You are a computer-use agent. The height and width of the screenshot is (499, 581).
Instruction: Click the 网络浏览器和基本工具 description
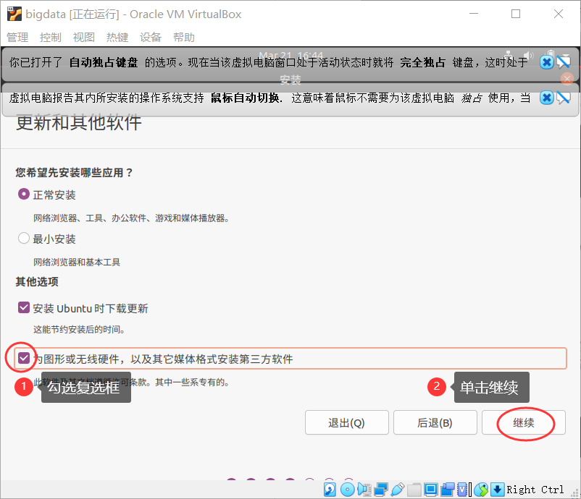point(77,263)
